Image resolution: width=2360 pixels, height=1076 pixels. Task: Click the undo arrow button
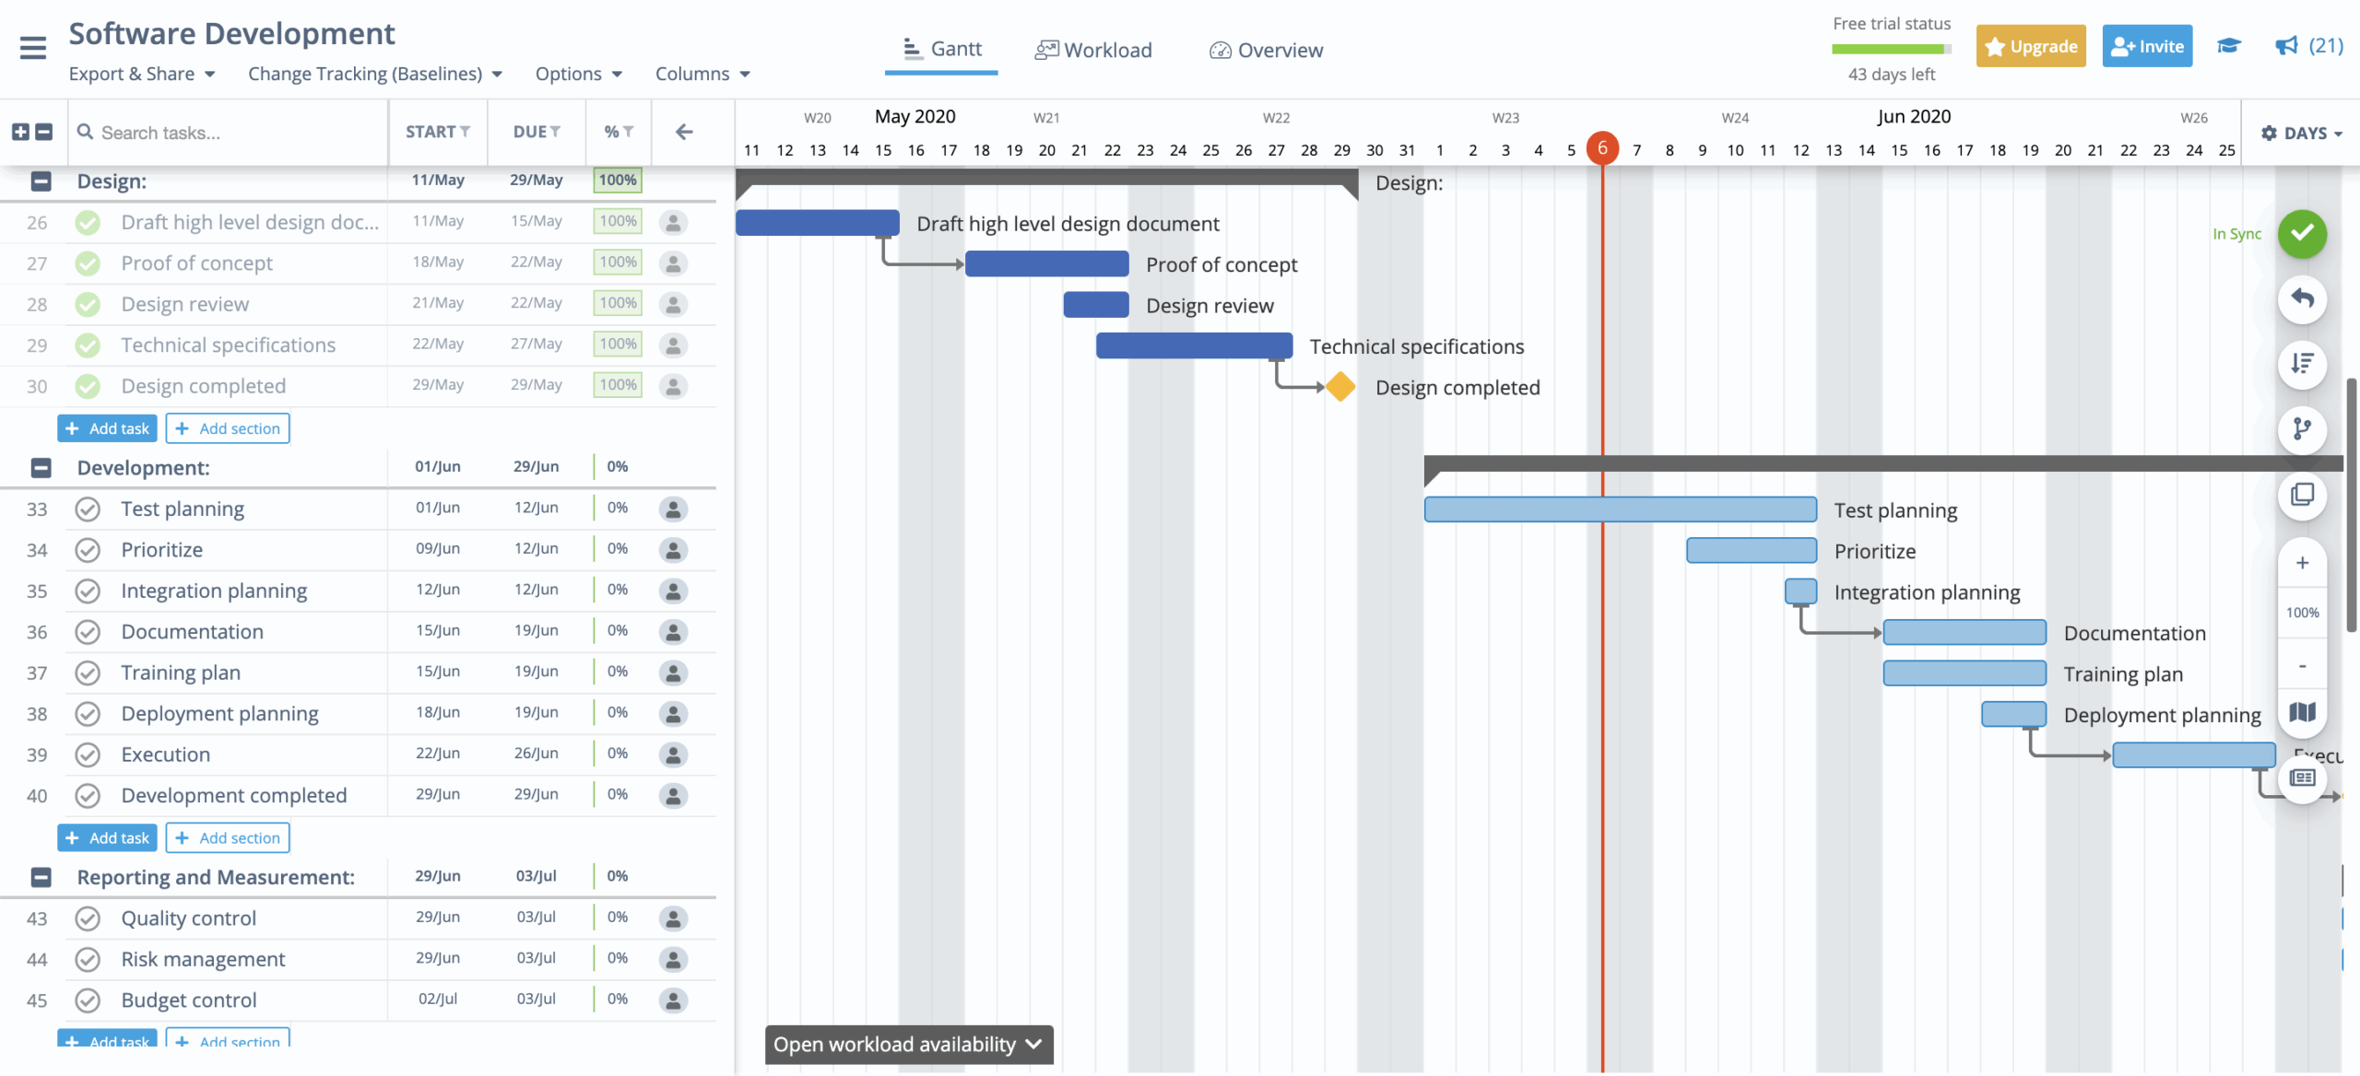tap(2302, 298)
